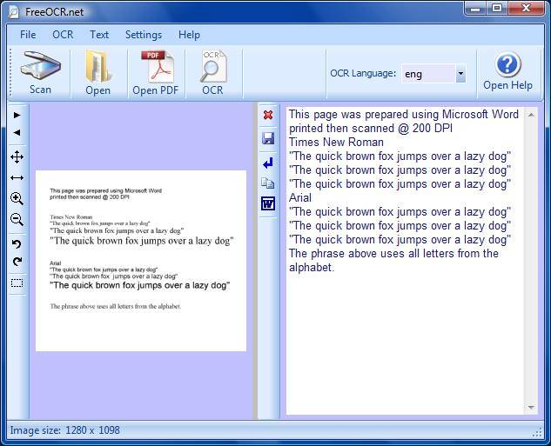Save OCR text using floppy disk icon
This screenshot has width=551, height=446.
click(x=268, y=138)
